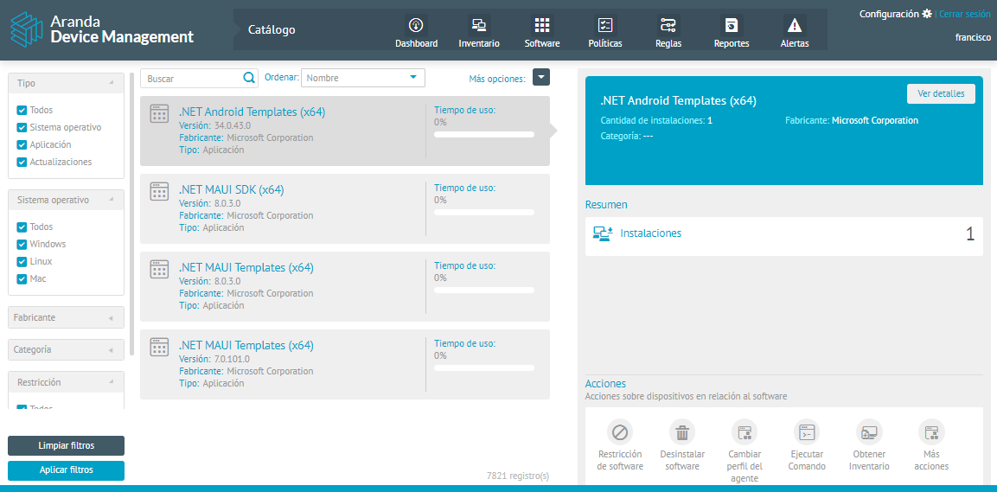Image resolution: width=997 pixels, height=492 pixels.
Task: Open the Alertas warning triangle icon
Action: point(794,25)
